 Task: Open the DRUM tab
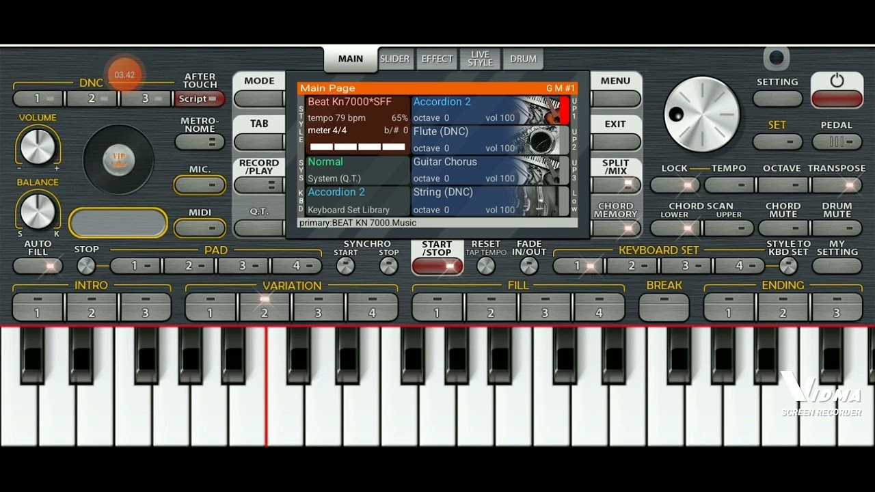[523, 59]
